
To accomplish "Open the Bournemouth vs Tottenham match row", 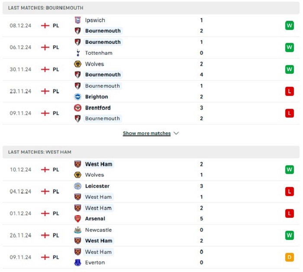I will 151,47.
